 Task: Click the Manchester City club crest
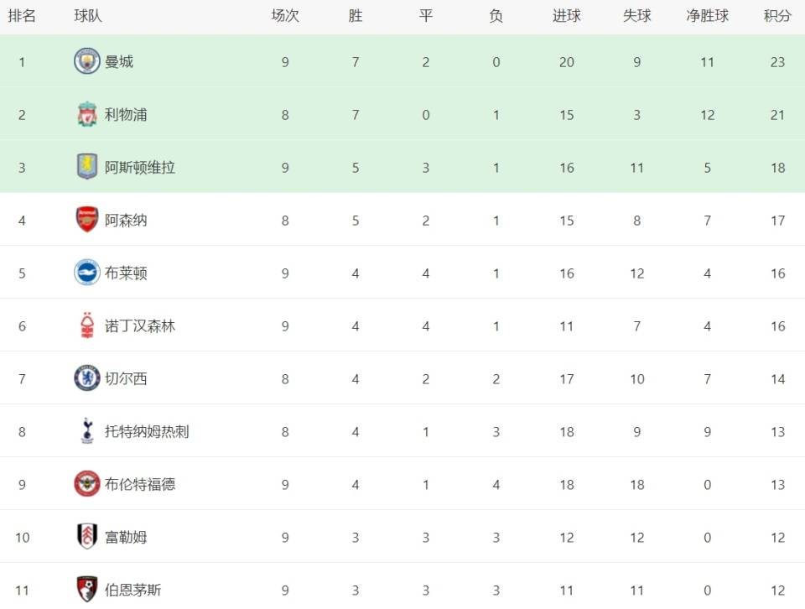[86, 61]
